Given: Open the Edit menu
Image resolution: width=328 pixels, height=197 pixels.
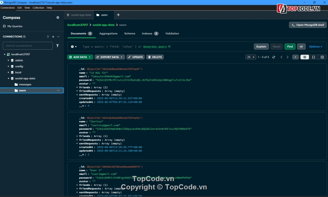Looking at the screenshot, I should click(x=19, y=8).
